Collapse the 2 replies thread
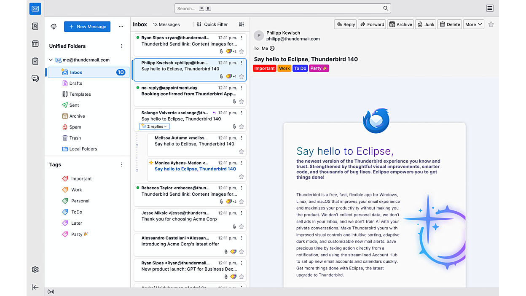This screenshot has width=526, height=296. point(154,126)
